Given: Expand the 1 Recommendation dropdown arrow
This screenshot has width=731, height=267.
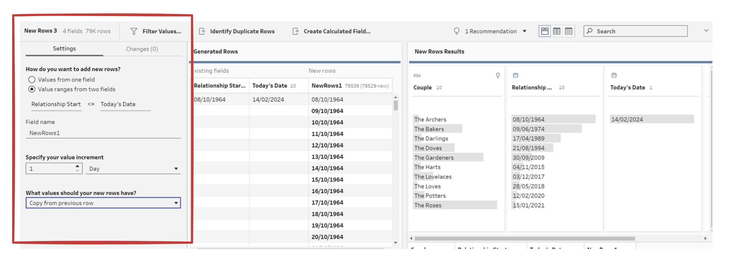Looking at the screenshot, I should click(524, 31).
